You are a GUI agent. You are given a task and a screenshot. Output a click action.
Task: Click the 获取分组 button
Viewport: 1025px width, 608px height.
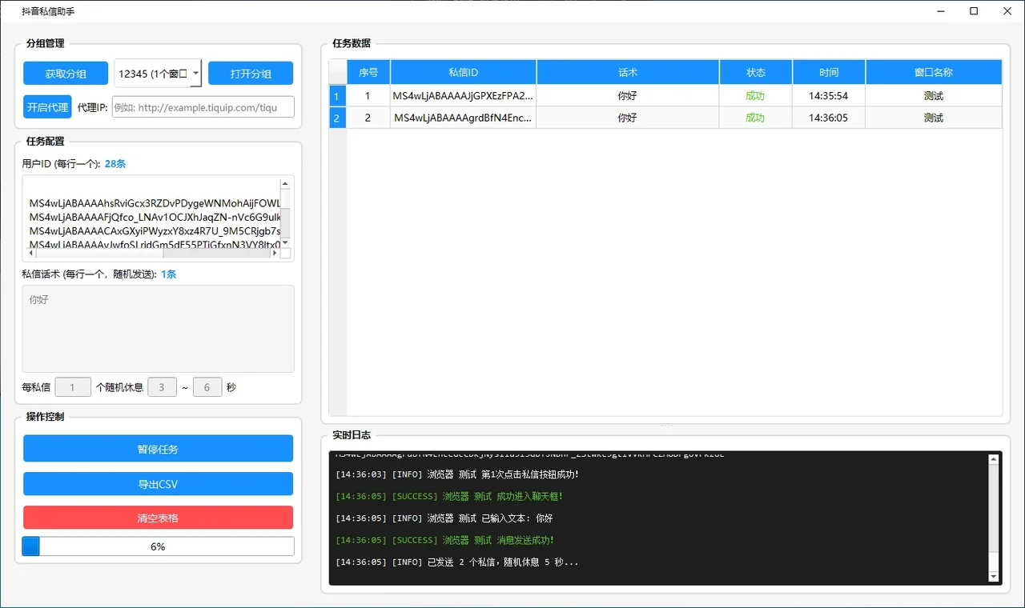pos(66,74)
